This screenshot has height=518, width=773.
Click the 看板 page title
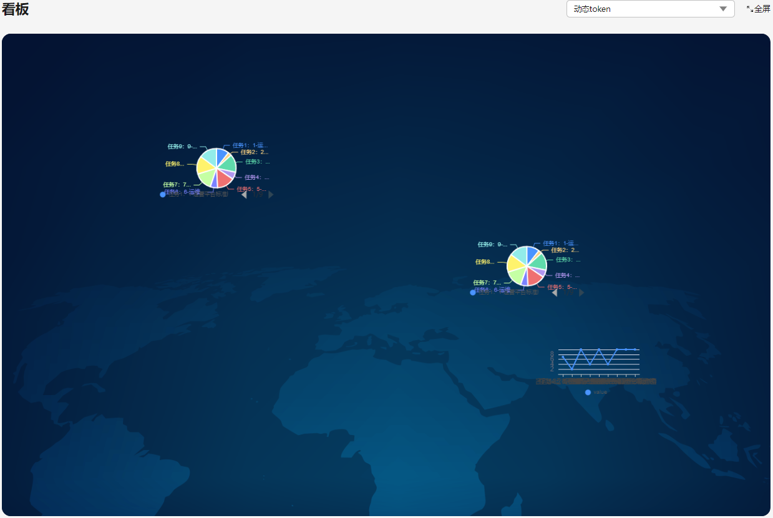point(15,9)
